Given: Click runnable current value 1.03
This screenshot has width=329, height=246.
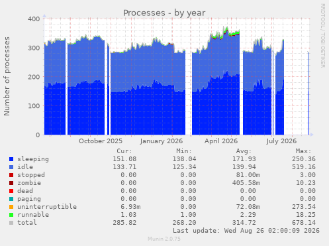Looking at the screenshot, I should 128,215.
